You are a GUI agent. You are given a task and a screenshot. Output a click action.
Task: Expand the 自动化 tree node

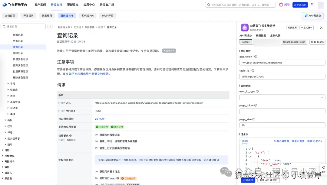[8, 108]
